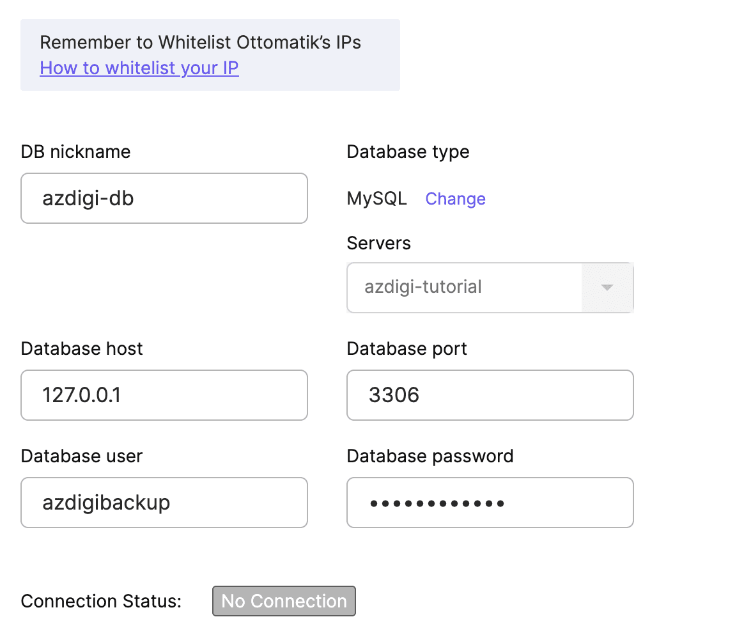Viewport: 744px width, 633px height.
Task: Click the 'Database type' label
Action: coord(408,152)
